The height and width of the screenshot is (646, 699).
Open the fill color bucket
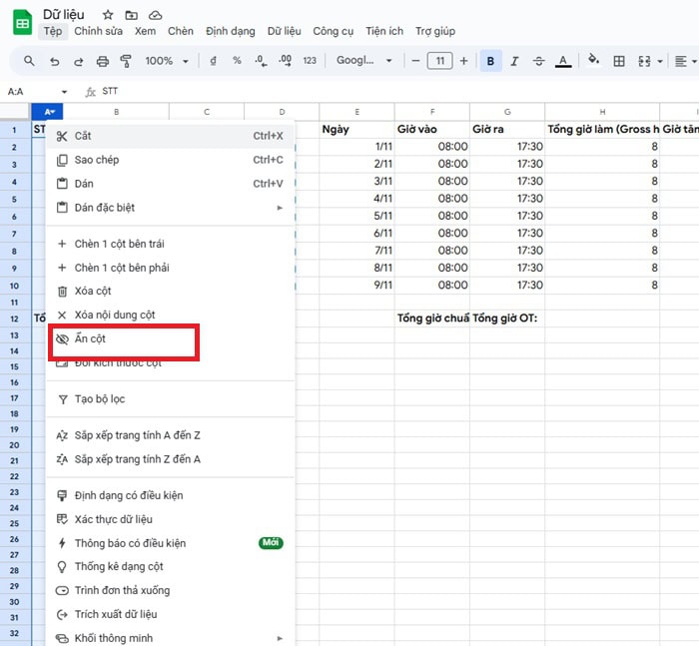pyautogui.click(x=593, y=61)
